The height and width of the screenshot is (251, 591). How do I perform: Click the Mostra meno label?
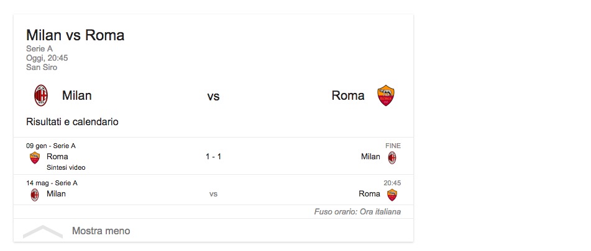pyautogui.click(x=101, y=231)
